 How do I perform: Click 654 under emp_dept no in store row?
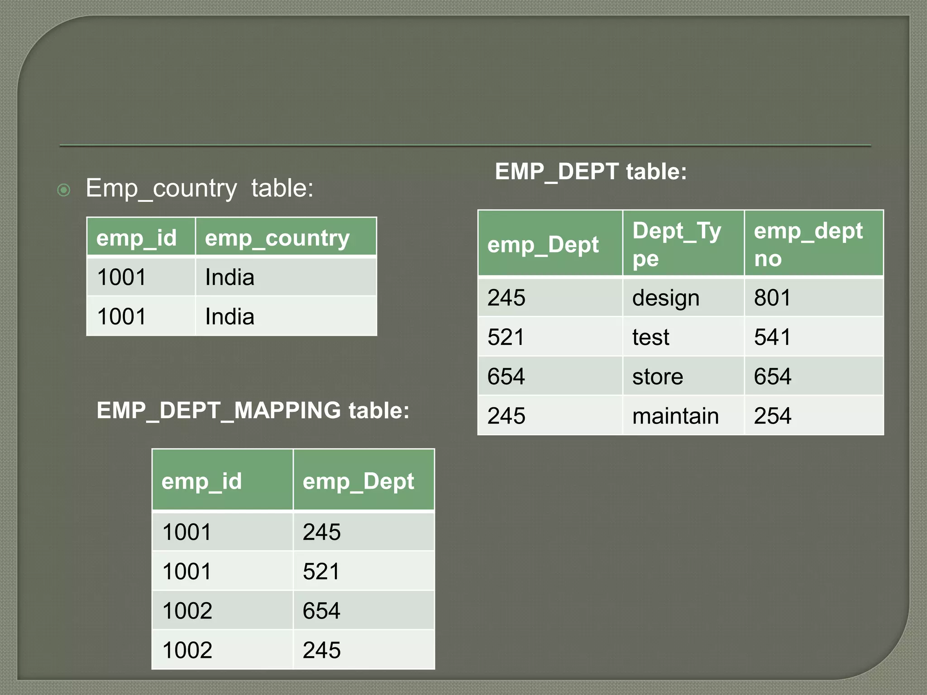[x=814, y=376]
